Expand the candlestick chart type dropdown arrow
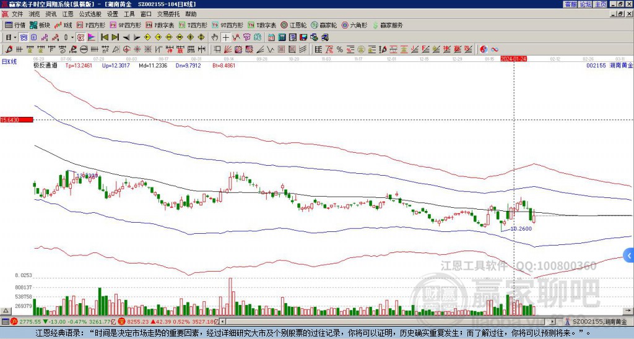The image size is (634, 339). [x=72, y=37]
